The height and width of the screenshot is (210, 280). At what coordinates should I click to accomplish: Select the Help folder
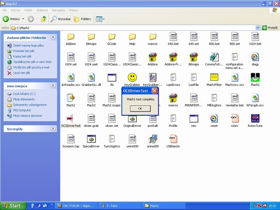click(133, 39)
